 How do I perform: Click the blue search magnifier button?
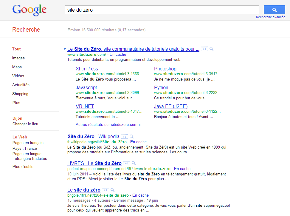pyautogui.click(x=274, y=10)
